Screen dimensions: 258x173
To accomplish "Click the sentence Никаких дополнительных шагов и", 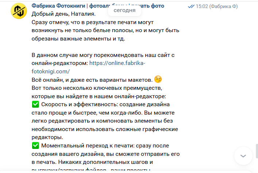I will [x=109, y=162].
